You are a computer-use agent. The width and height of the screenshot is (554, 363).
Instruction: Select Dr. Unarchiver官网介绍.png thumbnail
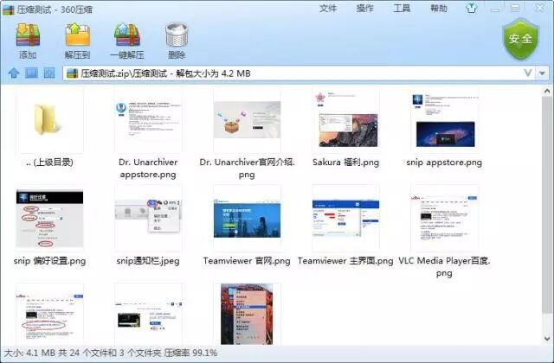247,120
